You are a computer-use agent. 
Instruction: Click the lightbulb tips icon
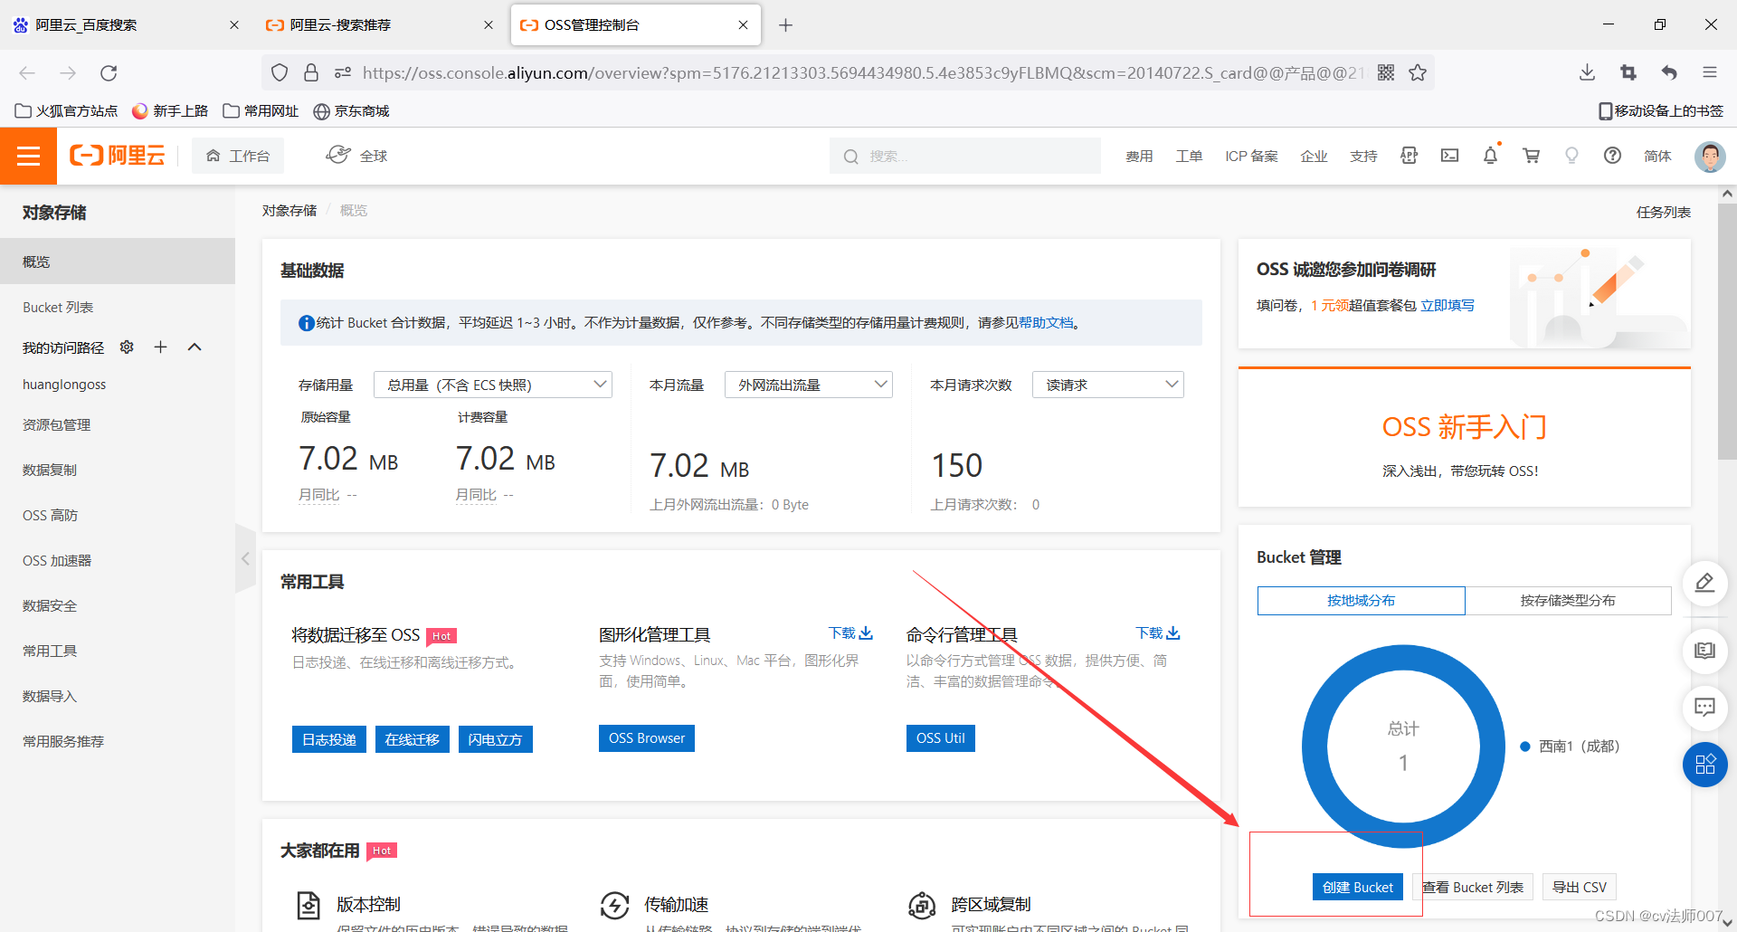(x=1571, y=156)
